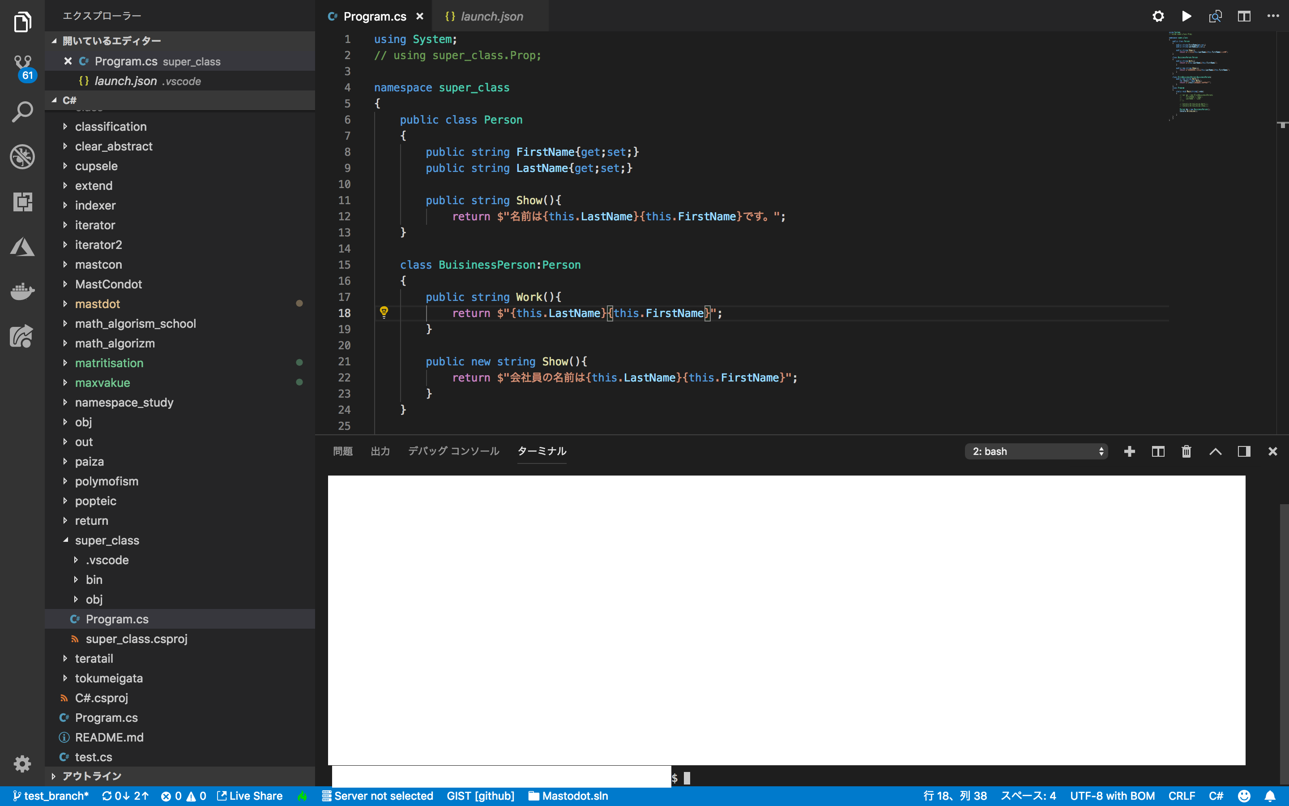Click Server not selected in status bar
This screenshot has height=806, width=1289.
click(378, 796)
